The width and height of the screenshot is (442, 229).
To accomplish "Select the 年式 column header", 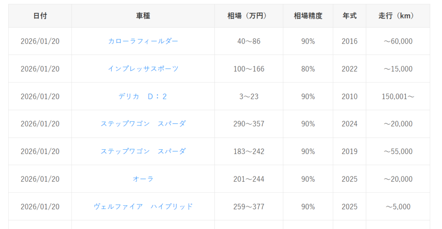I will pos(349,16).
